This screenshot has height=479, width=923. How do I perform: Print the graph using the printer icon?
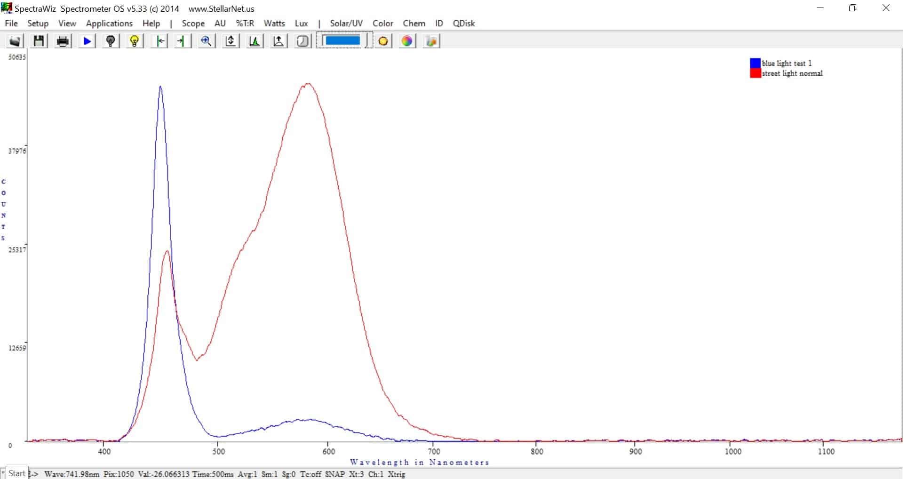click(63, 41)
